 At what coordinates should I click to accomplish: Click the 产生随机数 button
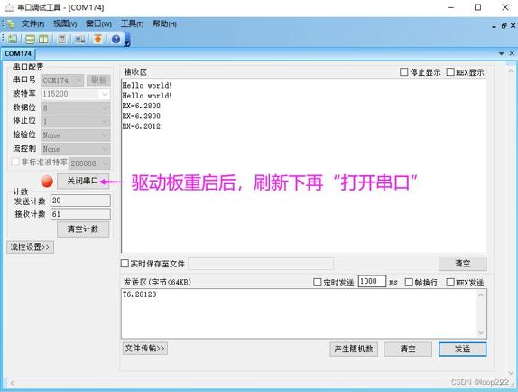(354, 349)
